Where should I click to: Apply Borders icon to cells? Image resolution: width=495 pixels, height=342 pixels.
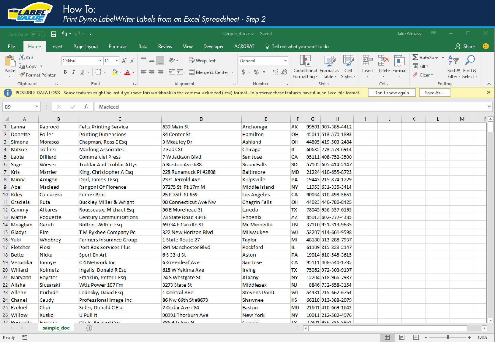98,72
